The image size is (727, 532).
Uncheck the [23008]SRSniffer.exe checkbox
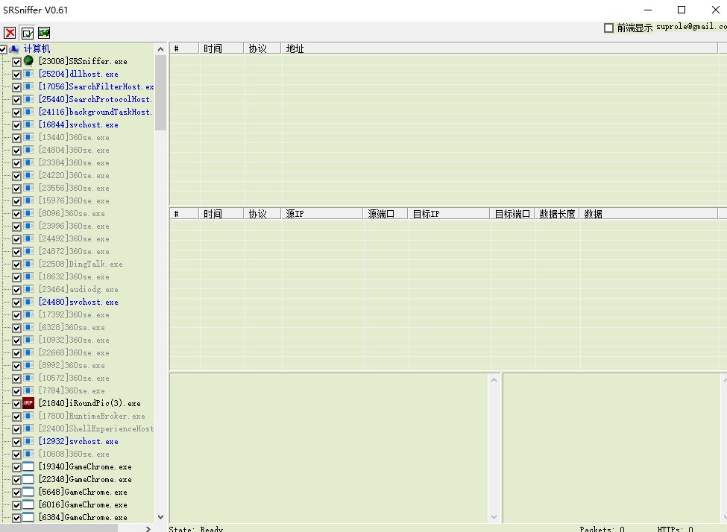click(16, 62)
